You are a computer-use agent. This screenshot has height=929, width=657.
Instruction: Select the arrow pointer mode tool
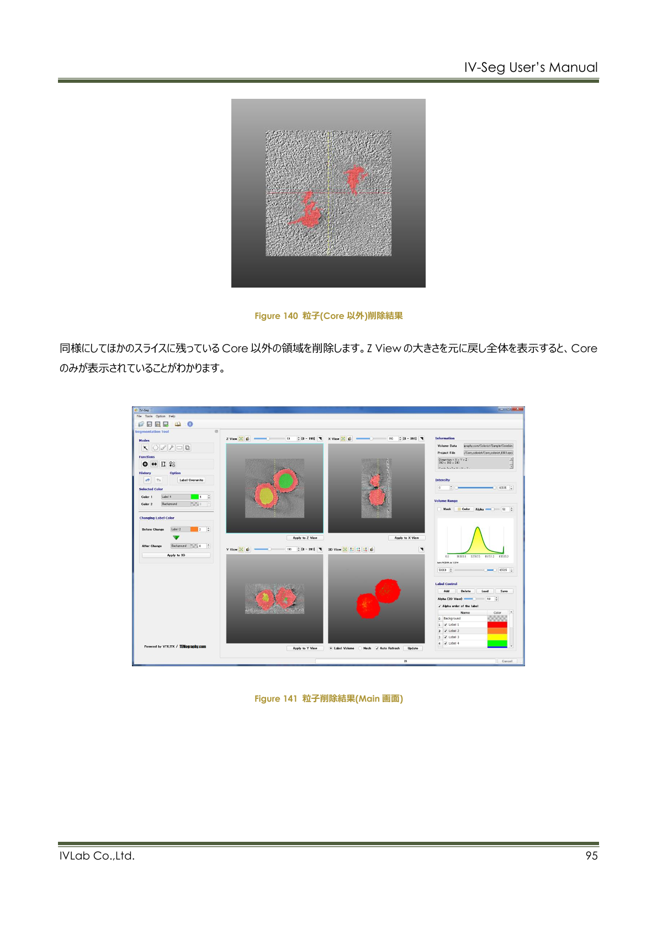[x=145, y=448]
